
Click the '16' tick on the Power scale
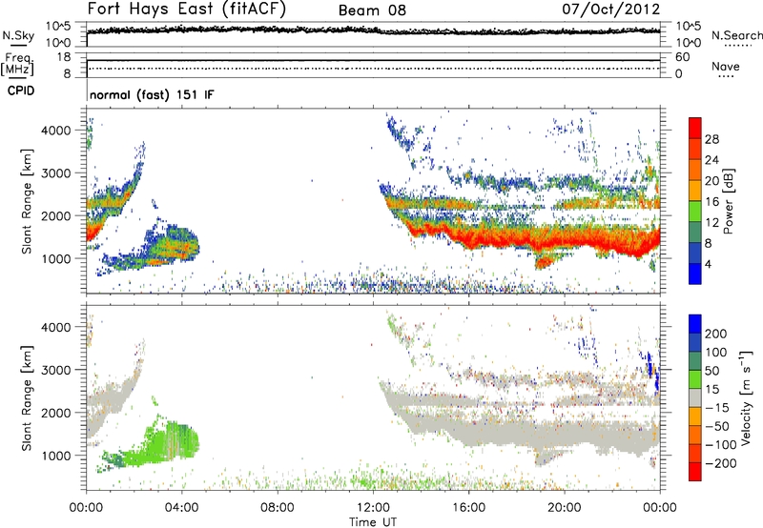click(x=711, y=202)
